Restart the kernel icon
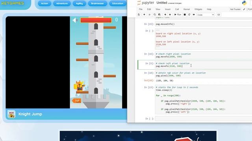 pos(189,15)
